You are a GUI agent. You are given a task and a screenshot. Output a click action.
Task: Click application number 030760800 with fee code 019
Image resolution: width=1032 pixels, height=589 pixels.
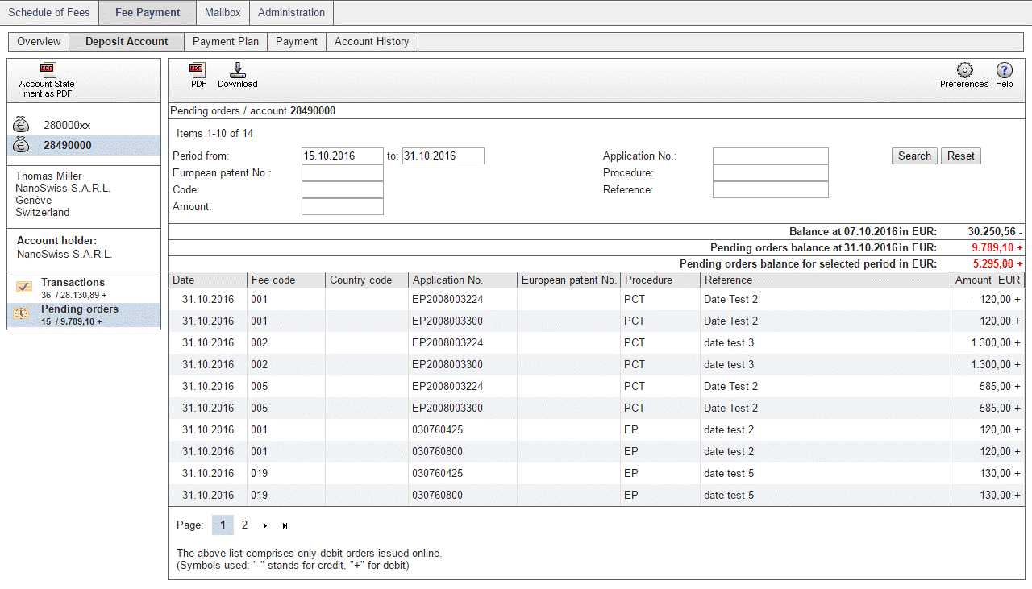coord(437,496)
